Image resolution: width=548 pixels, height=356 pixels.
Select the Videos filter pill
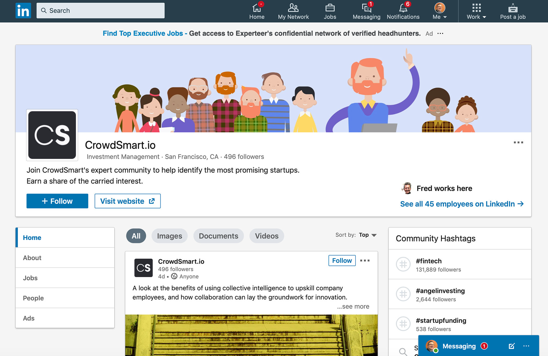click(267, 236)
